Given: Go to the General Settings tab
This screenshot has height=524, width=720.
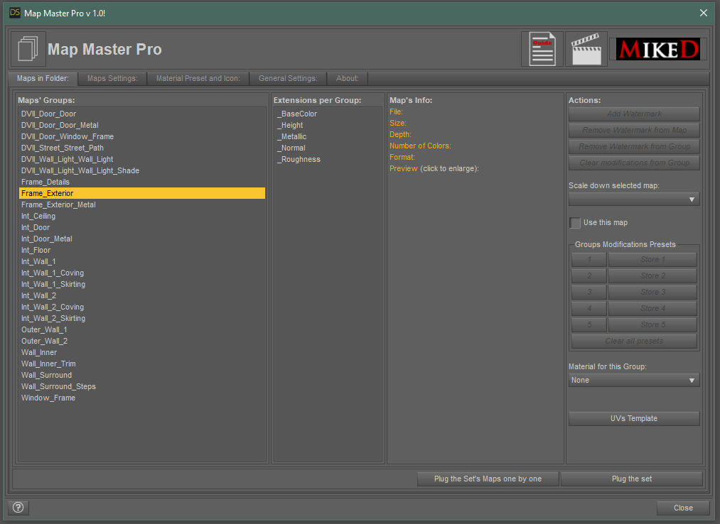Looking at the screenshot, I should pos(288,79).
